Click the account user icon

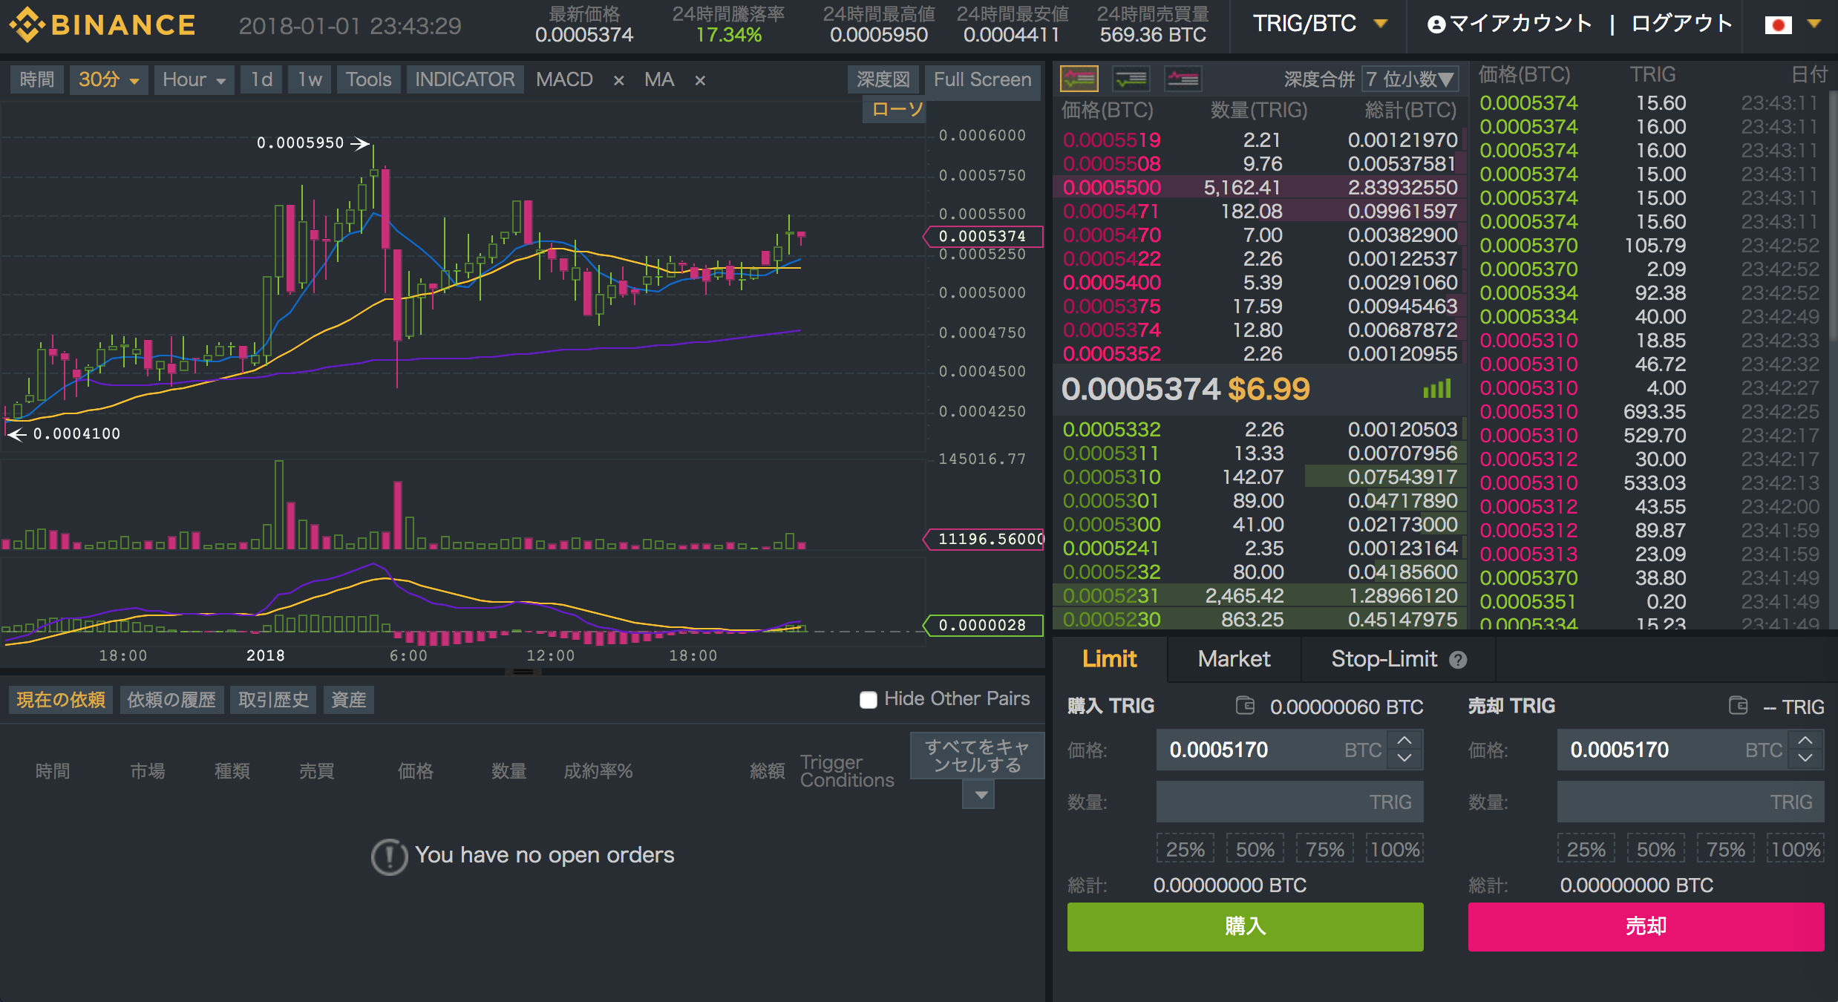click(1436, 25)
